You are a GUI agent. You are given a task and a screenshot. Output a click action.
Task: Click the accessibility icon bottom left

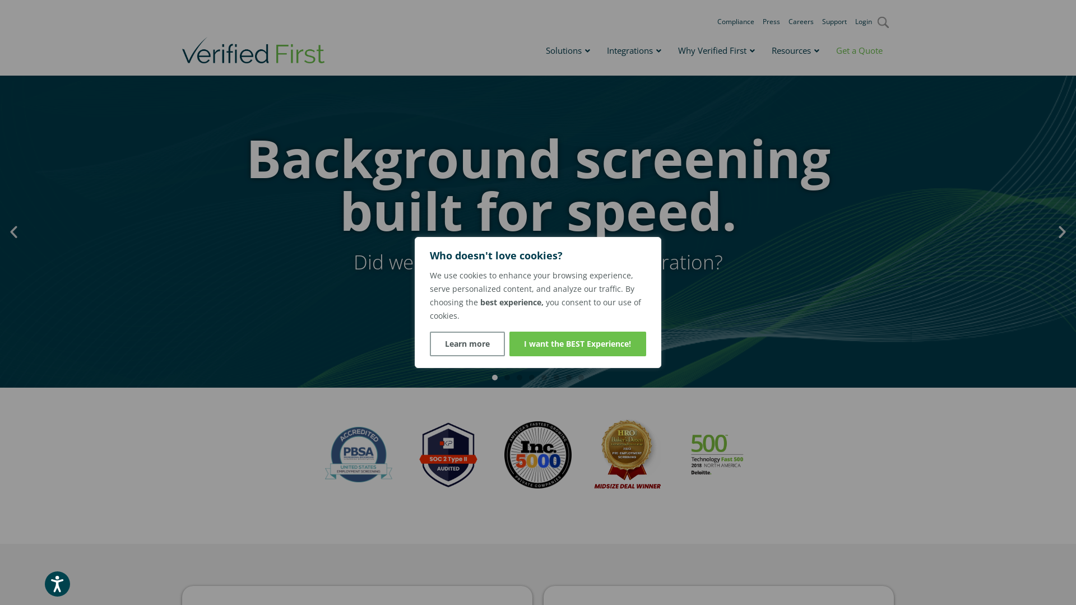57,584
